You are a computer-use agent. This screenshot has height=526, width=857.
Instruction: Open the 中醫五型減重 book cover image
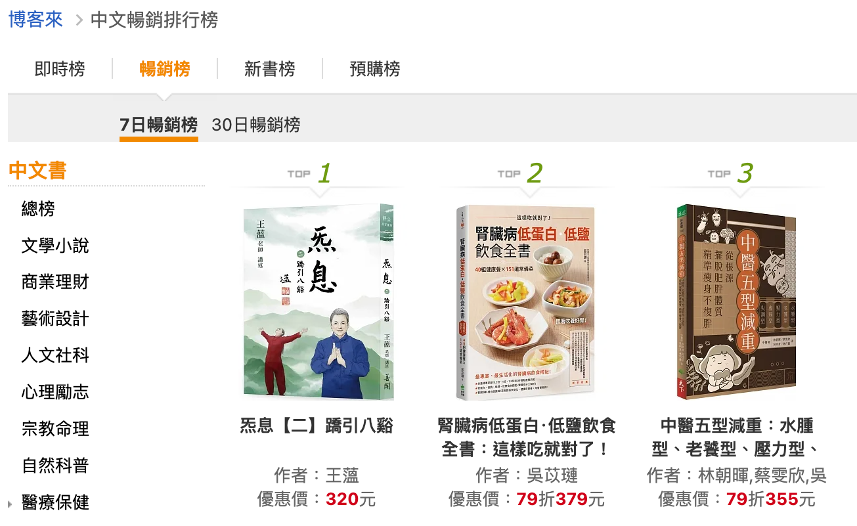pyautogui.click(x=736, y=302)
